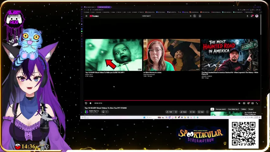Play the so Other Mommy is a mess thumbnail
The image size is (270, 152).
pyautogui.click(x=172, y=55)
